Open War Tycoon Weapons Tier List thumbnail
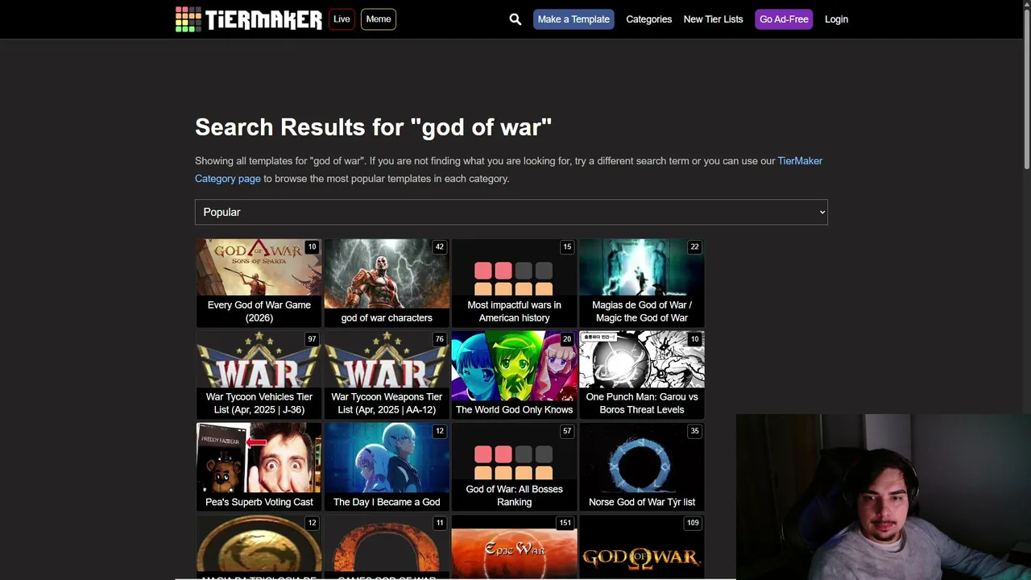 pyautogui.click(x=387, y=359)
